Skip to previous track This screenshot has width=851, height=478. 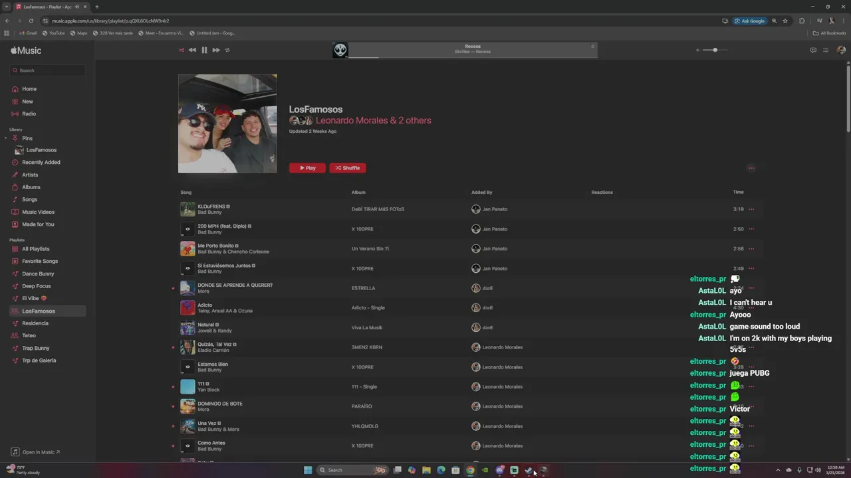[192, 50]
